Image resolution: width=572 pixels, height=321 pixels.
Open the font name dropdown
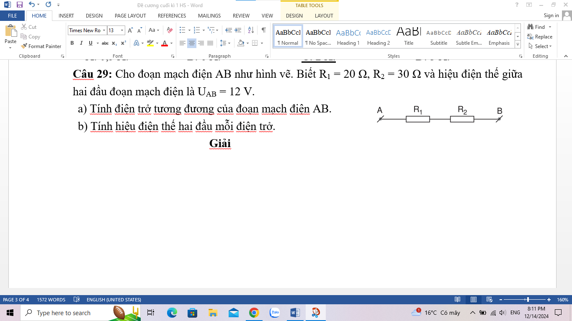(104, 30)
